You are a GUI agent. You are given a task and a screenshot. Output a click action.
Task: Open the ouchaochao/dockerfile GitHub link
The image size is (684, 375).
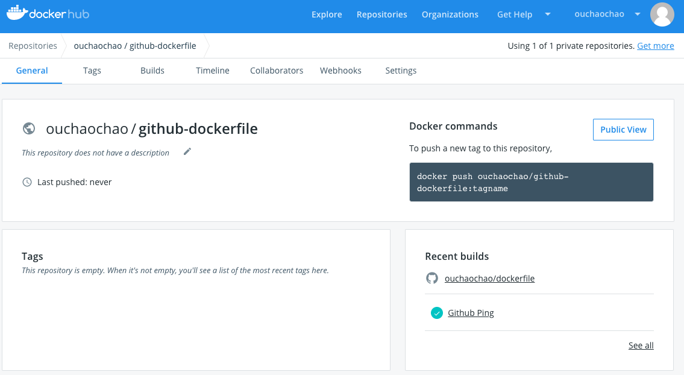tap(489, 279)
